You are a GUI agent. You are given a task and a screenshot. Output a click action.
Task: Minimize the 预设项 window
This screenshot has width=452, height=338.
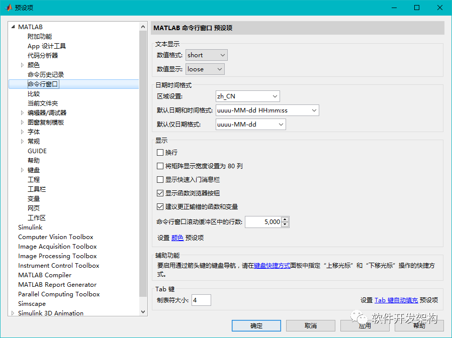(x=394, y=8)
